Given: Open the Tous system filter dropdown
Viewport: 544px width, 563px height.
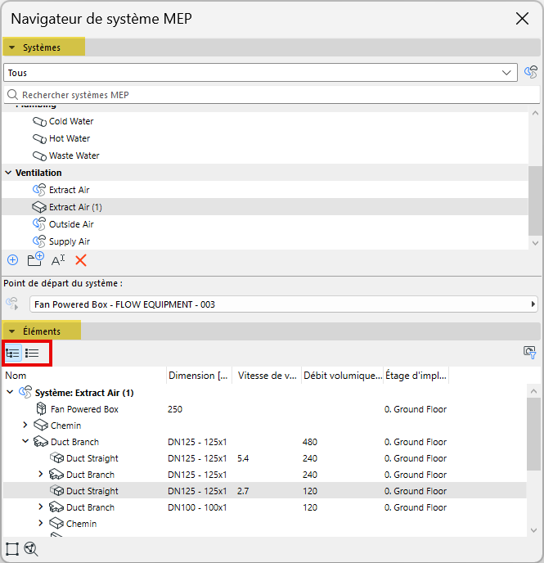Looking at the screenshot, I should click(x=260, y=73).
